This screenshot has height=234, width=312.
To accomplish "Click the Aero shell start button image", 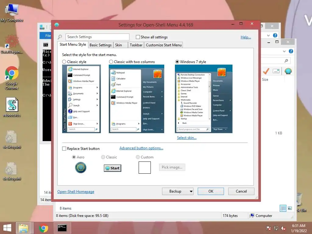I will click(x=80, y=168).
